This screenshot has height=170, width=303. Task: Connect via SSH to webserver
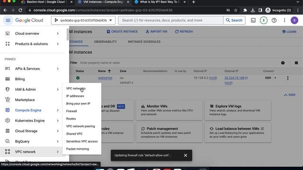coord(268,78)
